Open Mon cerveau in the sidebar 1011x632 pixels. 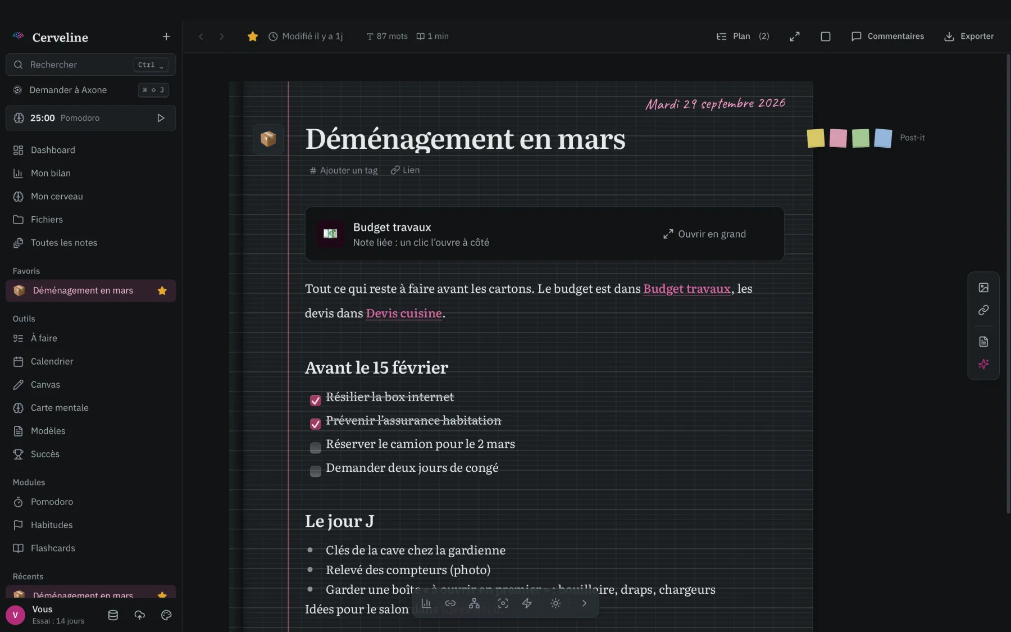pos(91,197)
